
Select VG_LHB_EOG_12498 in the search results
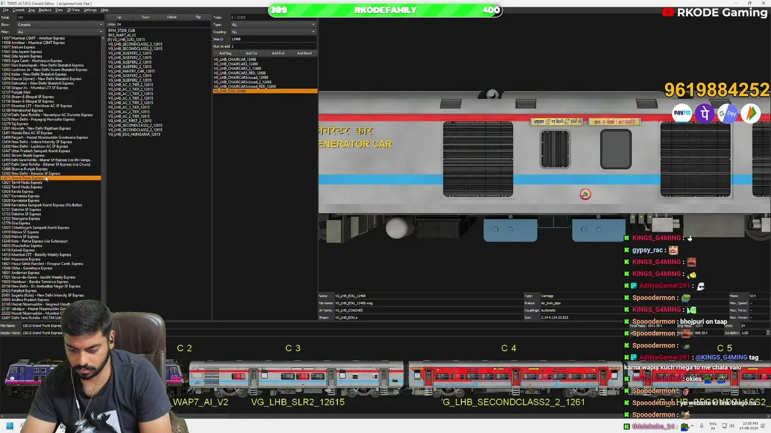(265, 91)
